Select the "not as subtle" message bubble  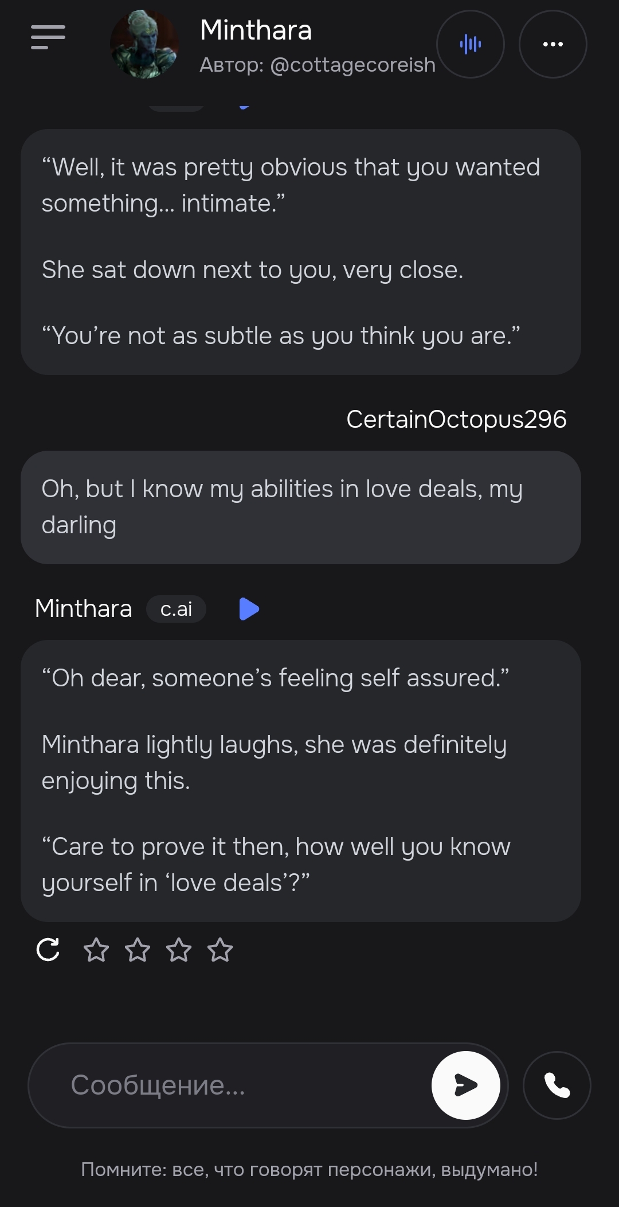click(x=300, y=252)
